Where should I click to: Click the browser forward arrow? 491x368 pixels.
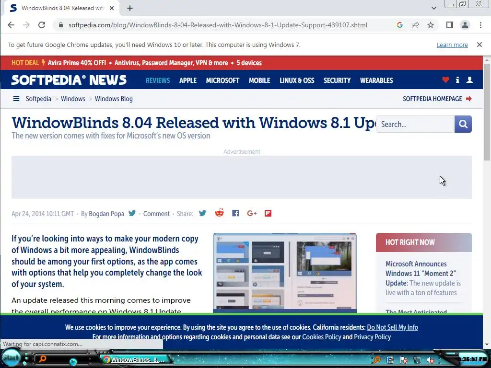click(x=26, y=25)
